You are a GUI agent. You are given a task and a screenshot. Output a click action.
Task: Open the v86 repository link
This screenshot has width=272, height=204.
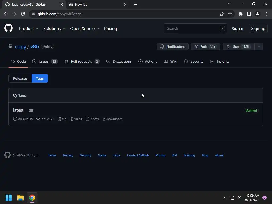(35, 46)
